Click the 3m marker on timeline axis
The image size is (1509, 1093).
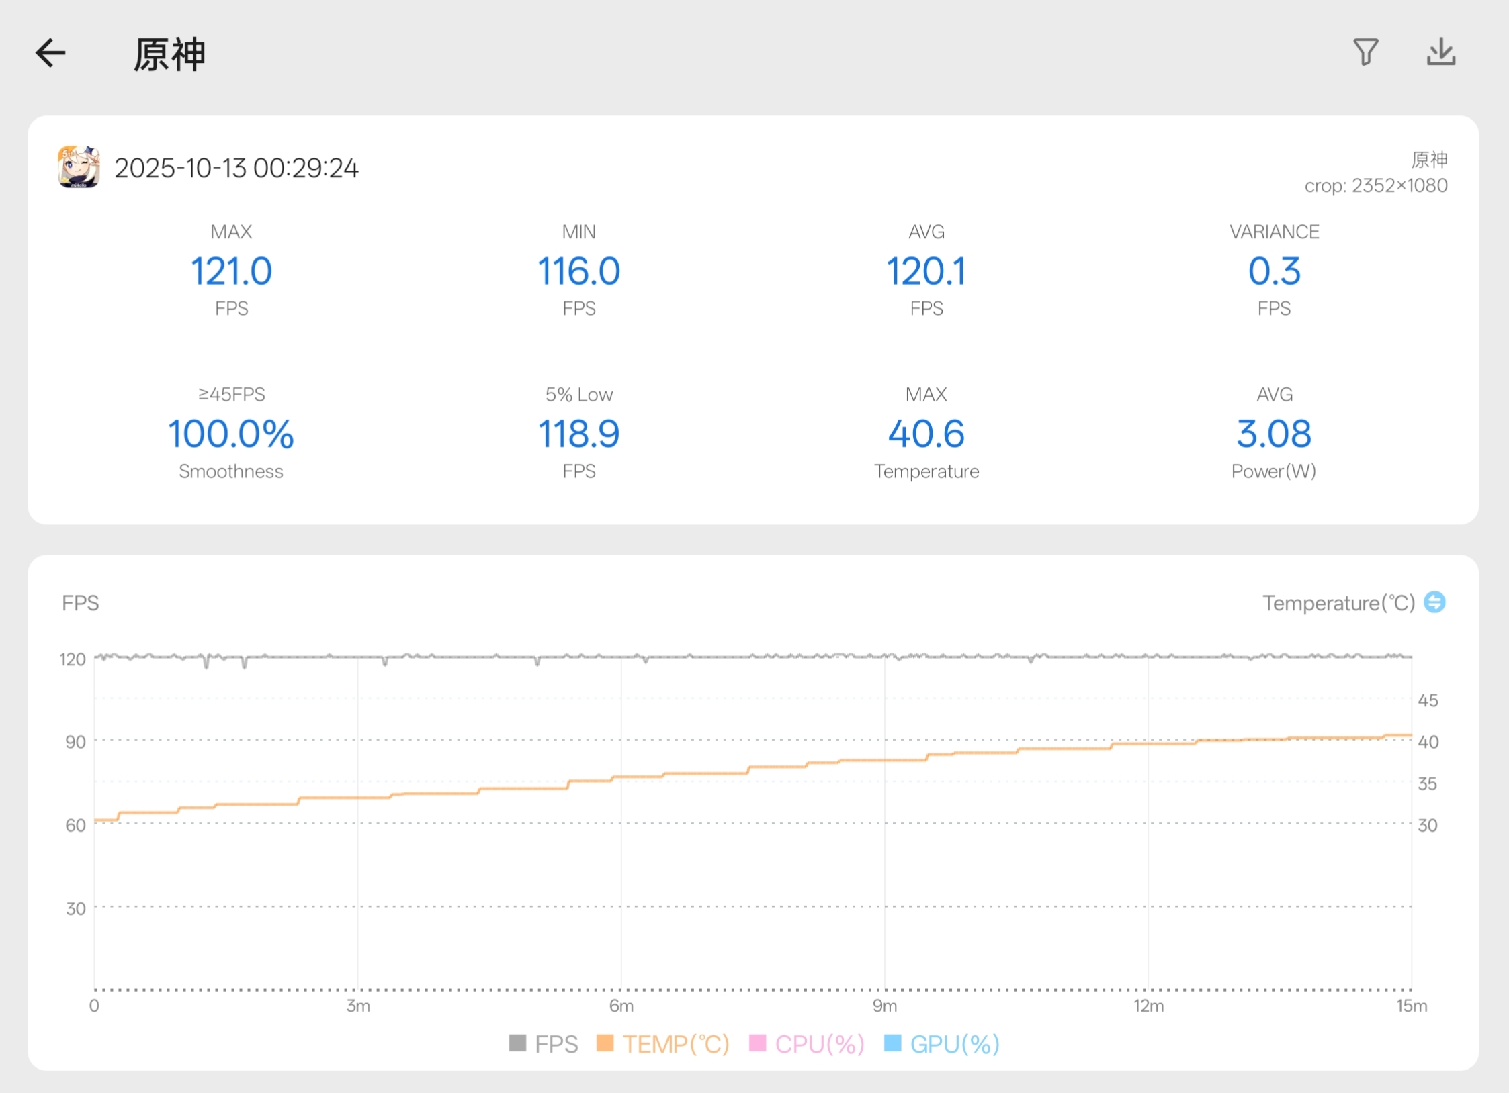[x=358, y=1006]
